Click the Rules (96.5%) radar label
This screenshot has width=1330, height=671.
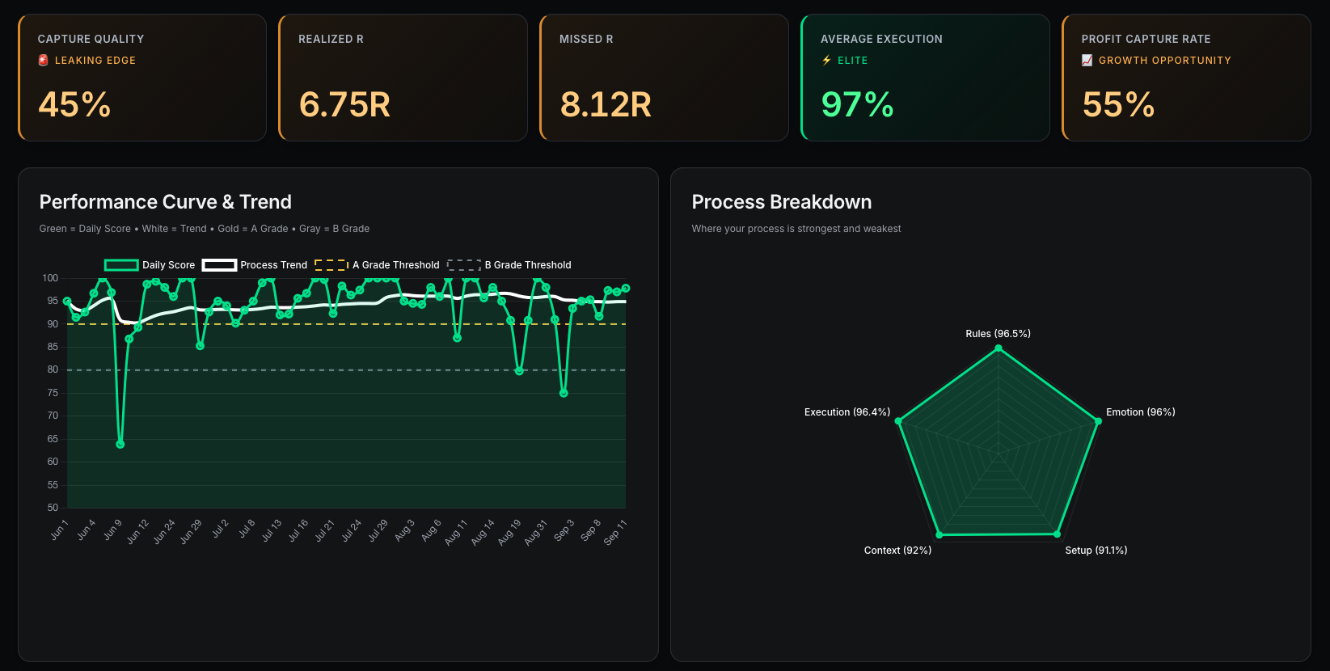998,334
